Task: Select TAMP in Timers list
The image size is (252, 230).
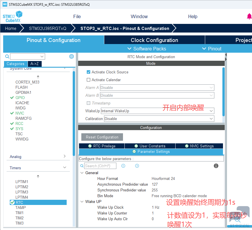Action: click(x=21, y=208)
